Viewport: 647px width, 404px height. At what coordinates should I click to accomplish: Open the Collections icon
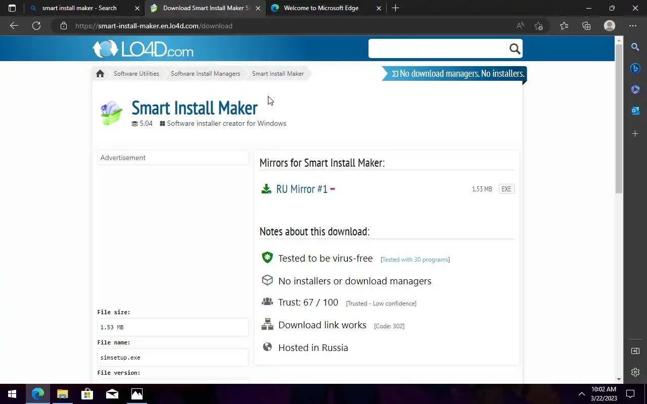click(x=586, y=26)
